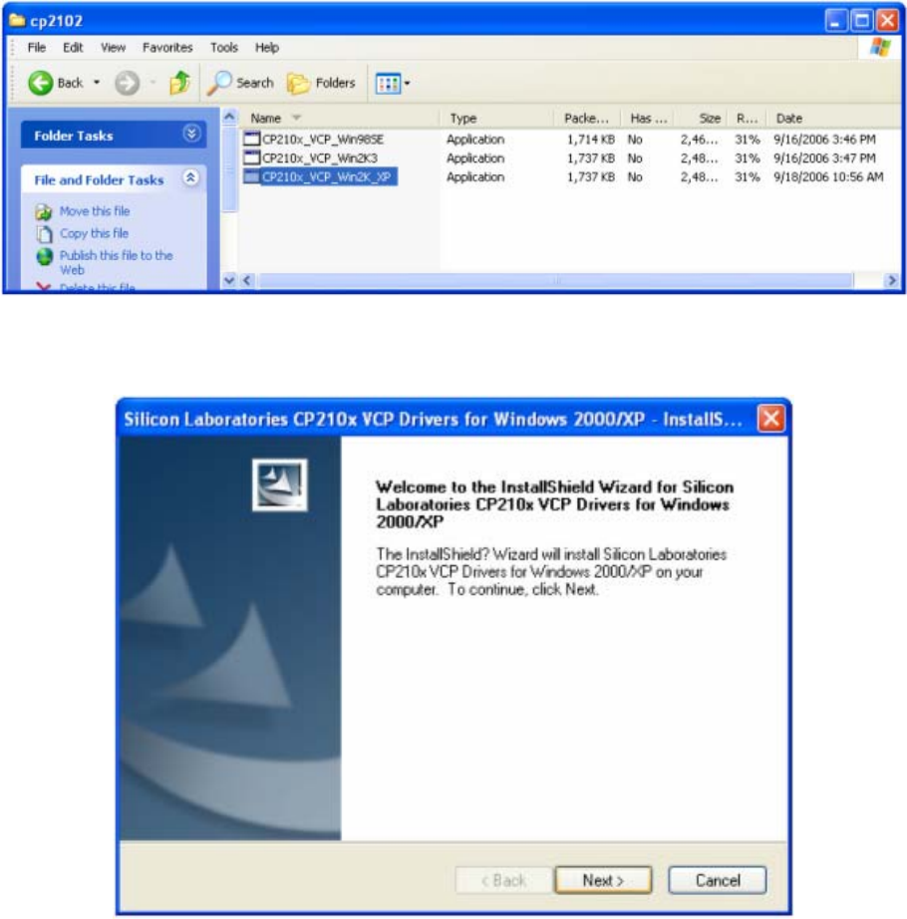
Task: Select the CP210x_VCP_Win2K_XP file
Action: click(x=327, y=177)
